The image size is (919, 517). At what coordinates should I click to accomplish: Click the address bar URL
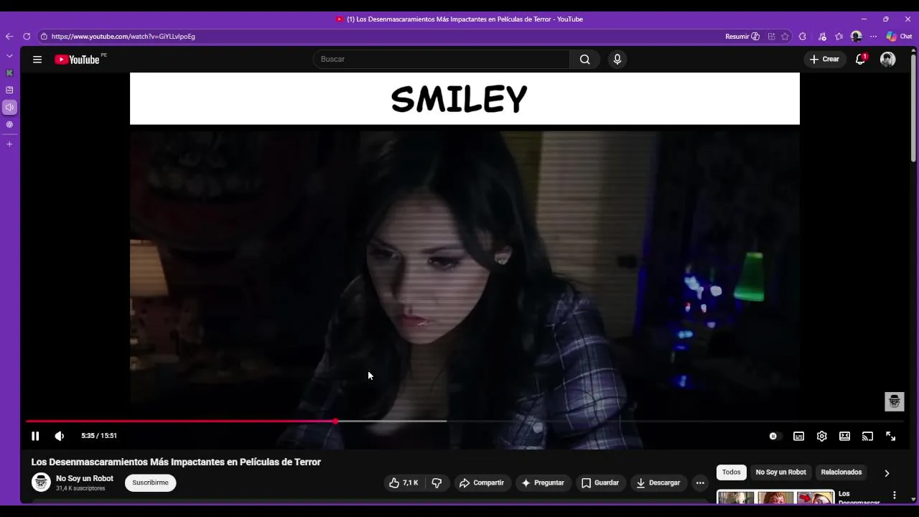coord(123,37)
